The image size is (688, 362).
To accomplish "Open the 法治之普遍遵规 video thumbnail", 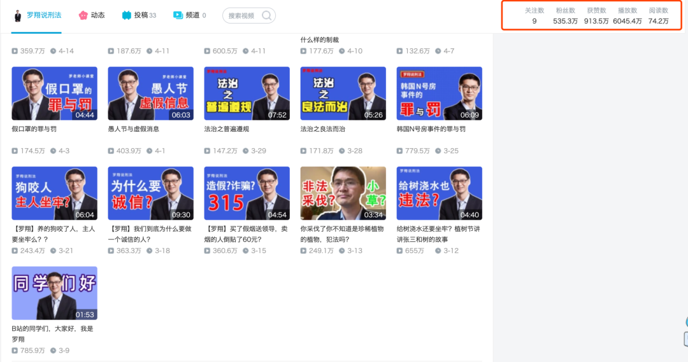I will 247,94.
